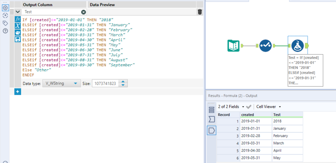
Task: Click the Size value field
Action: click(105, 84)
